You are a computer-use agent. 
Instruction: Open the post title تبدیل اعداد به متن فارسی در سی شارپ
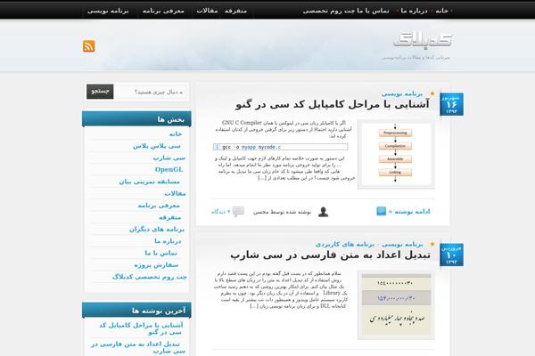[330, 255]
